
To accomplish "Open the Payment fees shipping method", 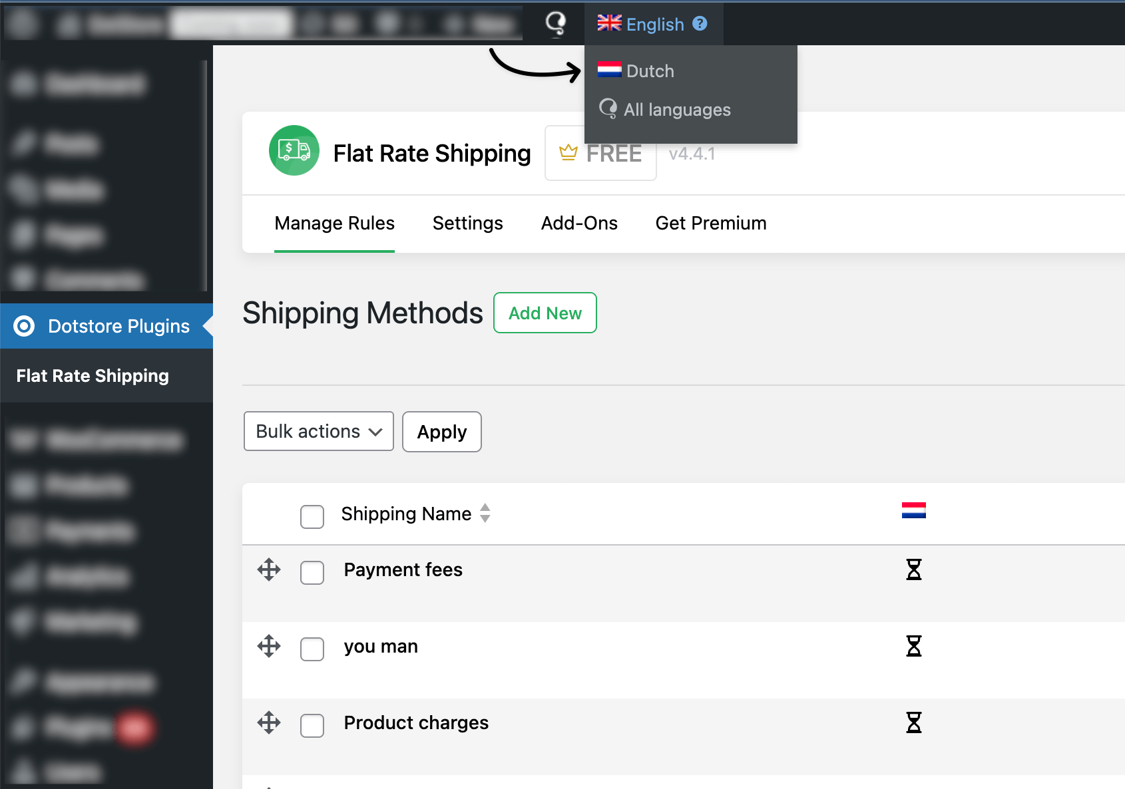I will point(403,569).
